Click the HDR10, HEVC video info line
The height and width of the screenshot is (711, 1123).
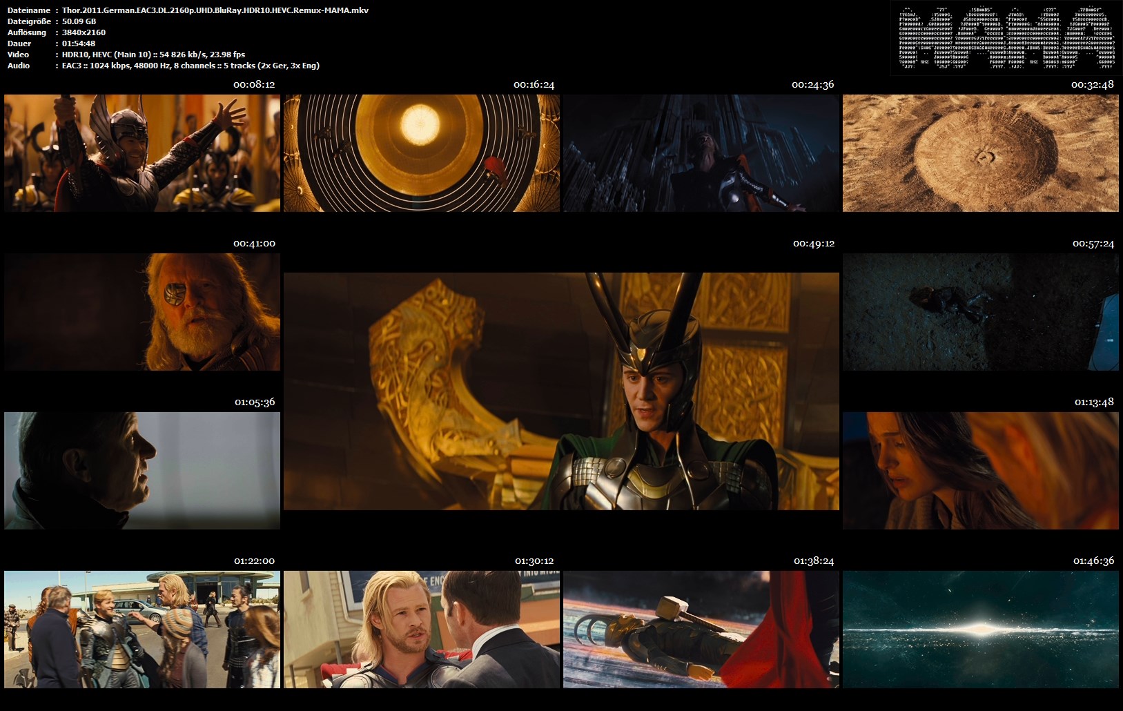[x=153, y=55]
